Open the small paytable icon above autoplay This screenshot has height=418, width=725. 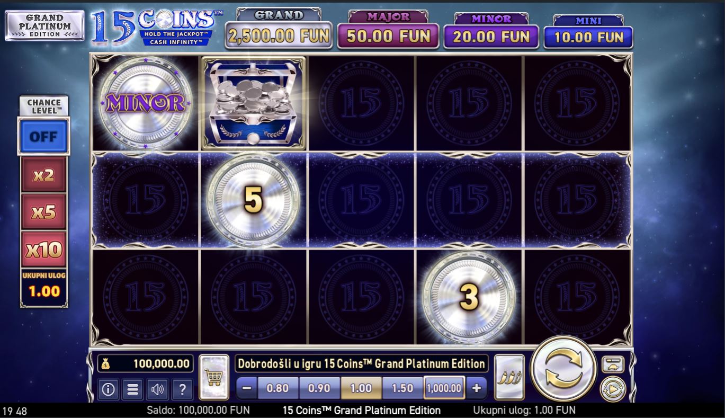[613, 364]
